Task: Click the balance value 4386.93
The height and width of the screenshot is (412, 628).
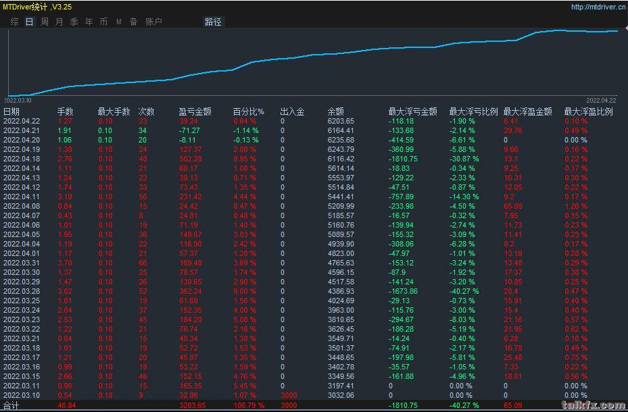Action: [x=341, y=291]
